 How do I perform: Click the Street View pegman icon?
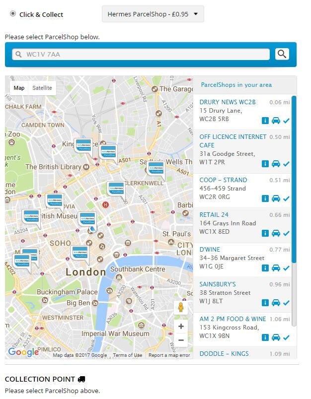[x=181, y=307]
